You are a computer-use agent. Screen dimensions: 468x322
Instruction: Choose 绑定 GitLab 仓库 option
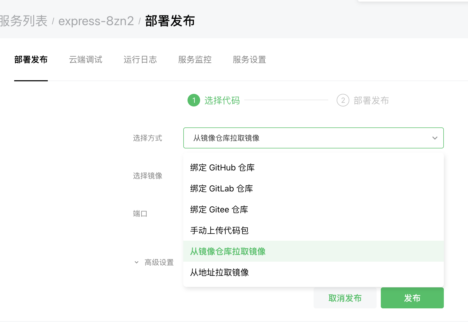coord(313,189)
